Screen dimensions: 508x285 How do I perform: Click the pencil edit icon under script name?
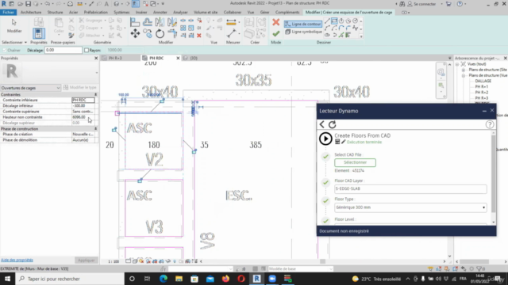tap(344, 142)
